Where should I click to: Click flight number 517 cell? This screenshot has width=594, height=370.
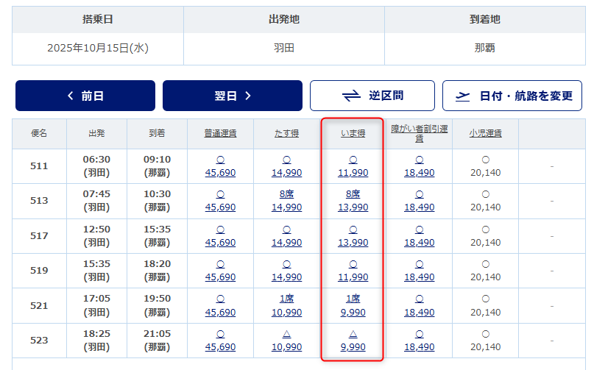coord(39,236)
